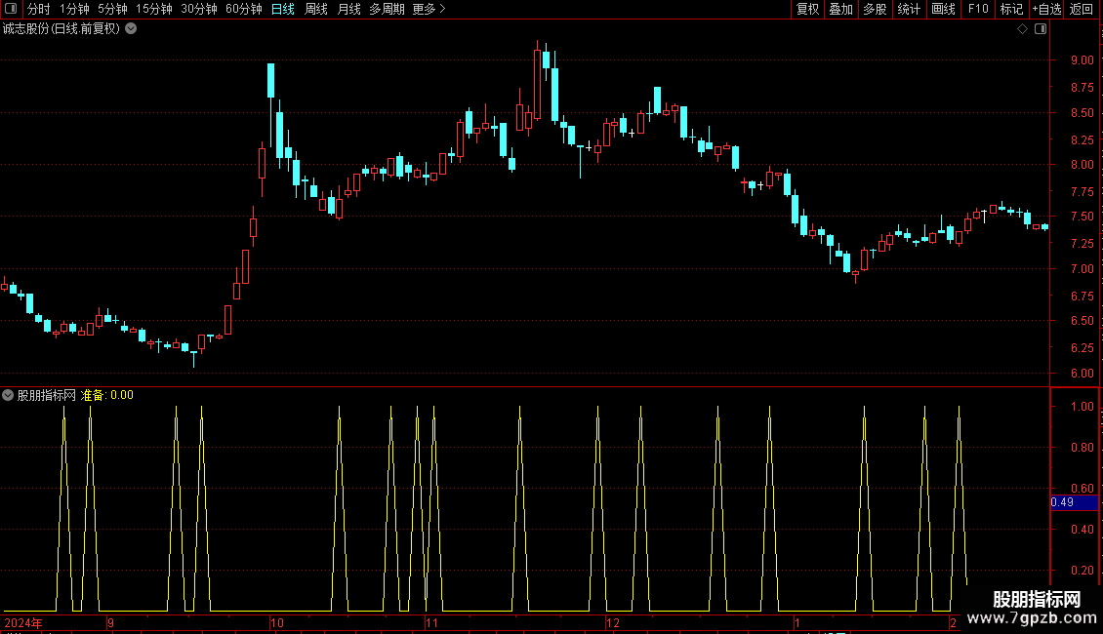This screenshot has height=634, width=1103.
Task: Open the 统计 statistics button
Action: tap(909, 9)
